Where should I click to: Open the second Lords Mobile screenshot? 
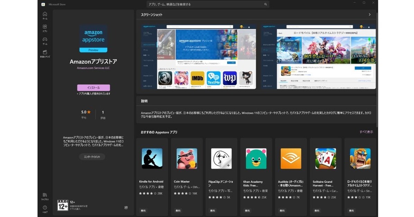[319, 57]
